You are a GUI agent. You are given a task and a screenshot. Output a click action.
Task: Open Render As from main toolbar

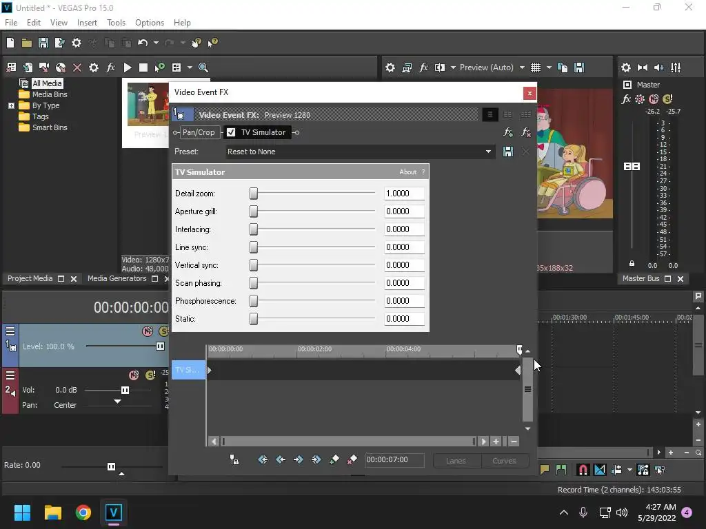[59, 43]
